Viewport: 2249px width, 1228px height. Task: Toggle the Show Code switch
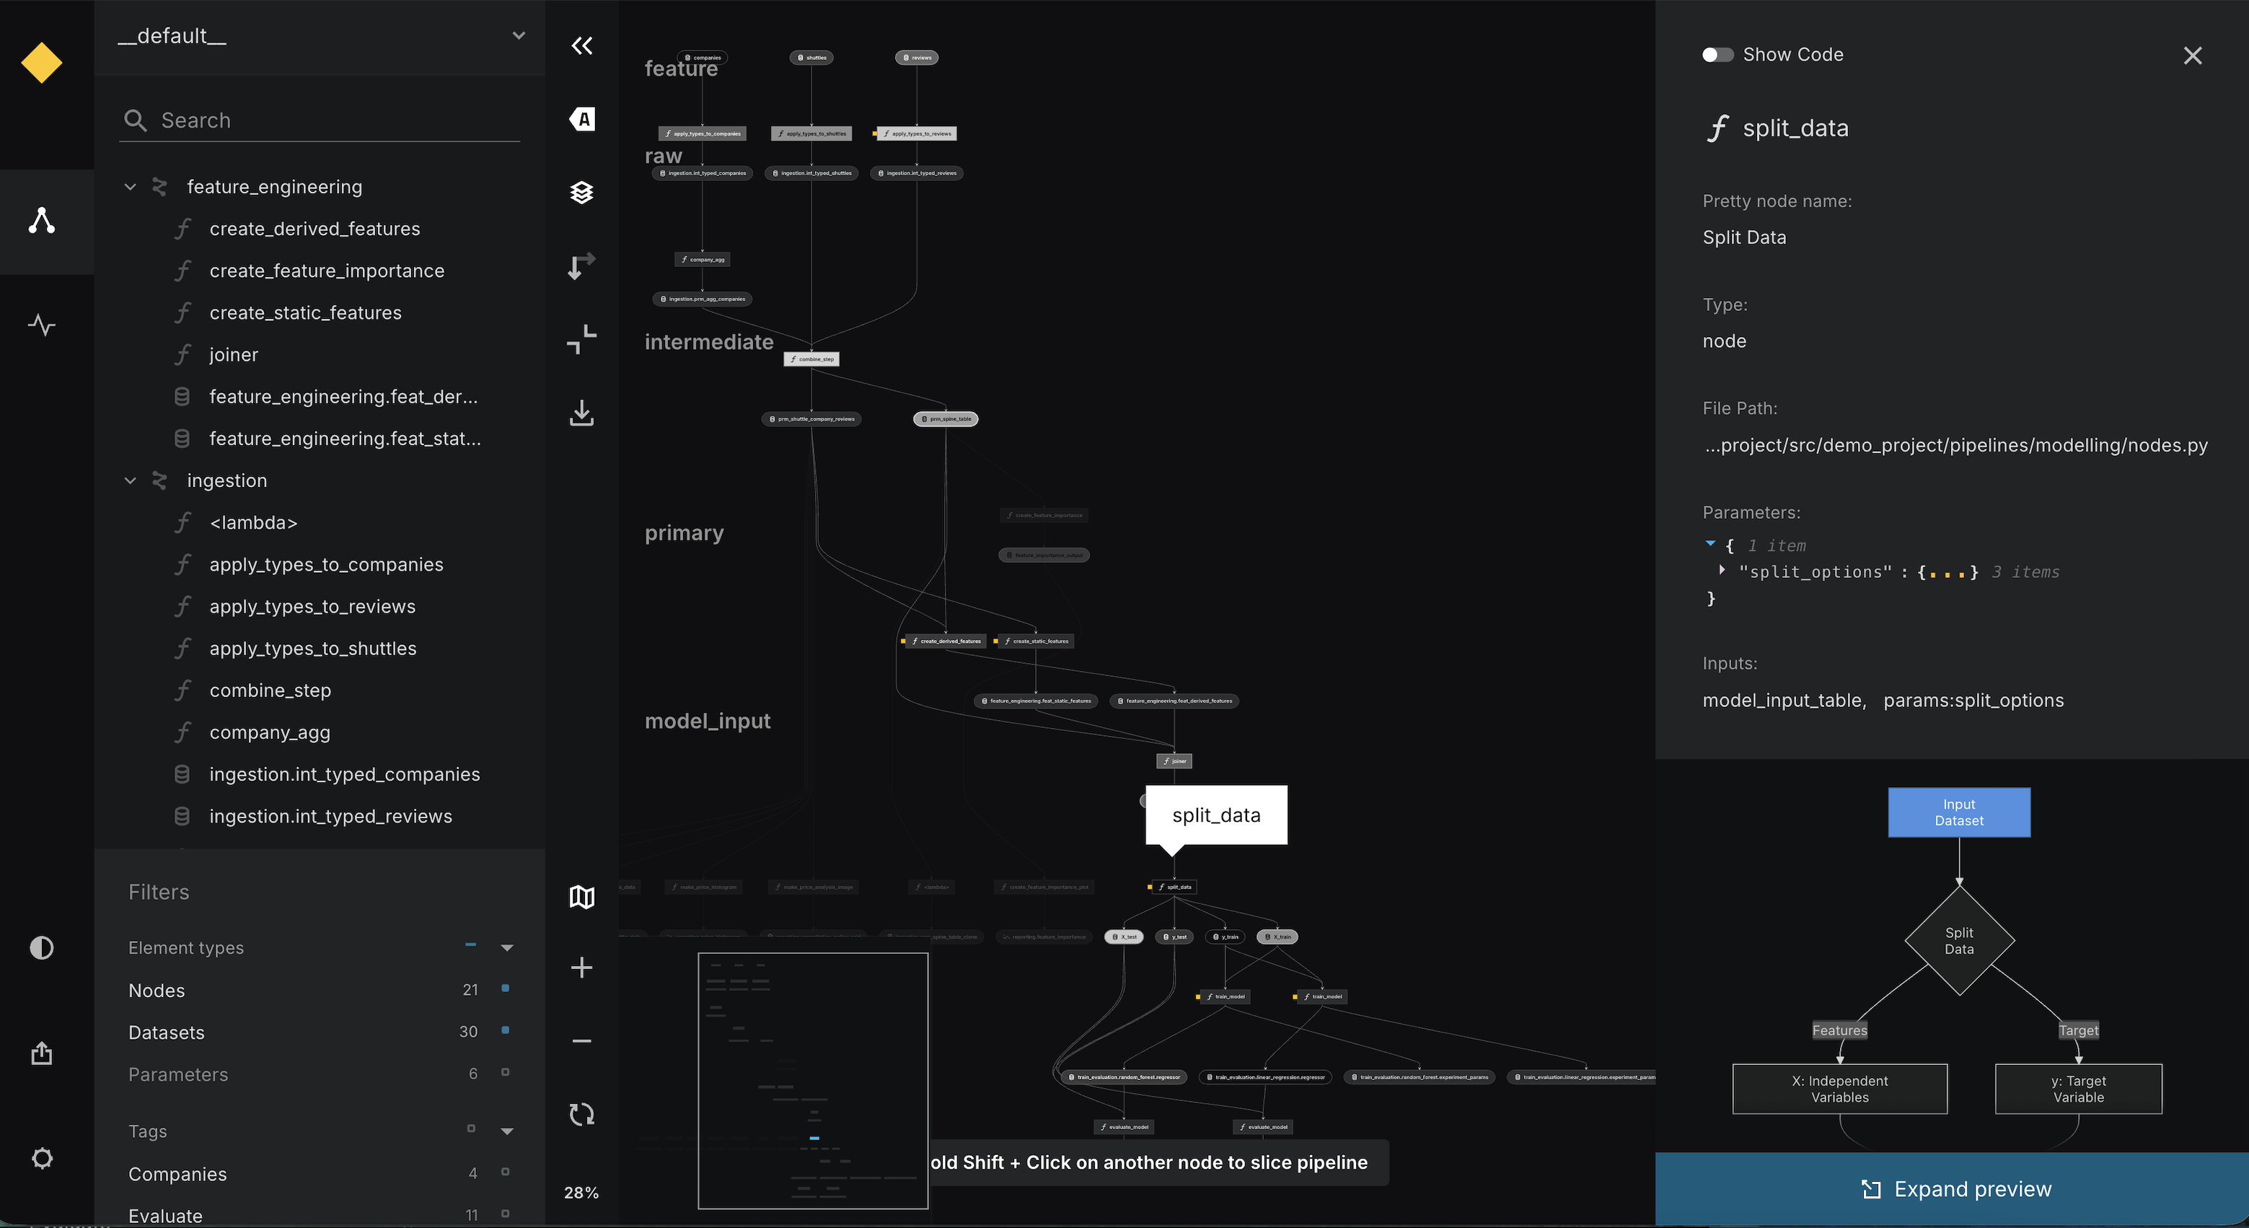click(x=1717, y=55)
